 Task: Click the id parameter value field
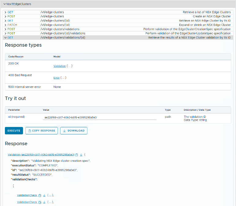100,117
